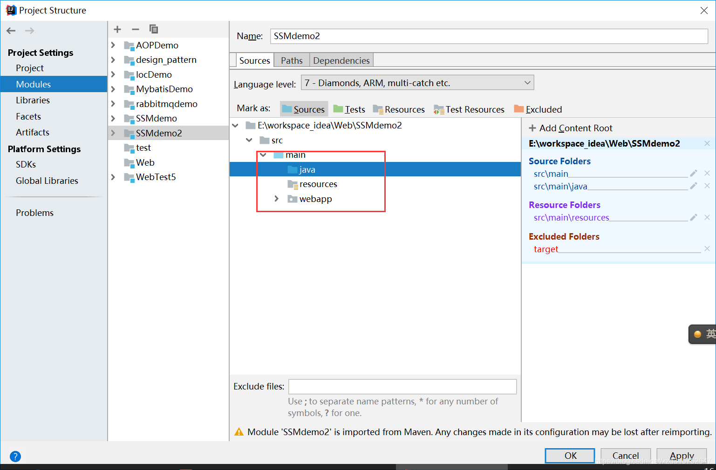
Task: Switch to the Dependencies tab
Action: (341, 60)
